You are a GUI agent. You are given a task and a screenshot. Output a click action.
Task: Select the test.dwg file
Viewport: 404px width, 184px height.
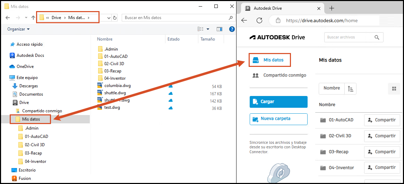click(109, 108)
